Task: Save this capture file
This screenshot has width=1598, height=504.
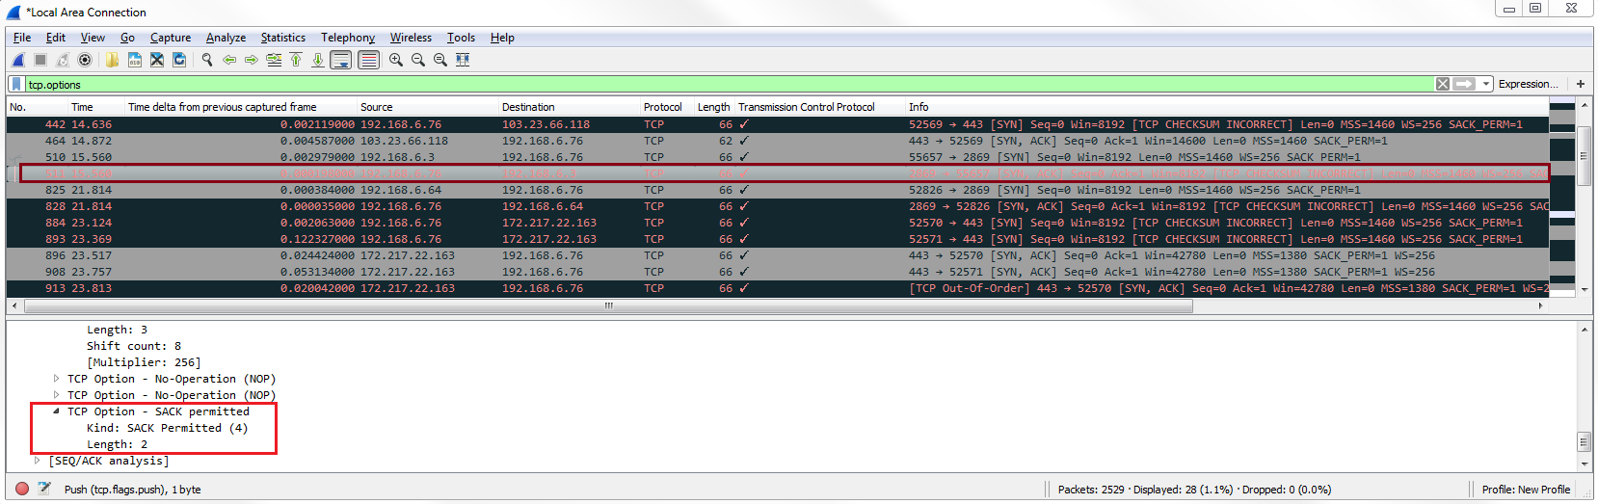Action: point(135,60)
